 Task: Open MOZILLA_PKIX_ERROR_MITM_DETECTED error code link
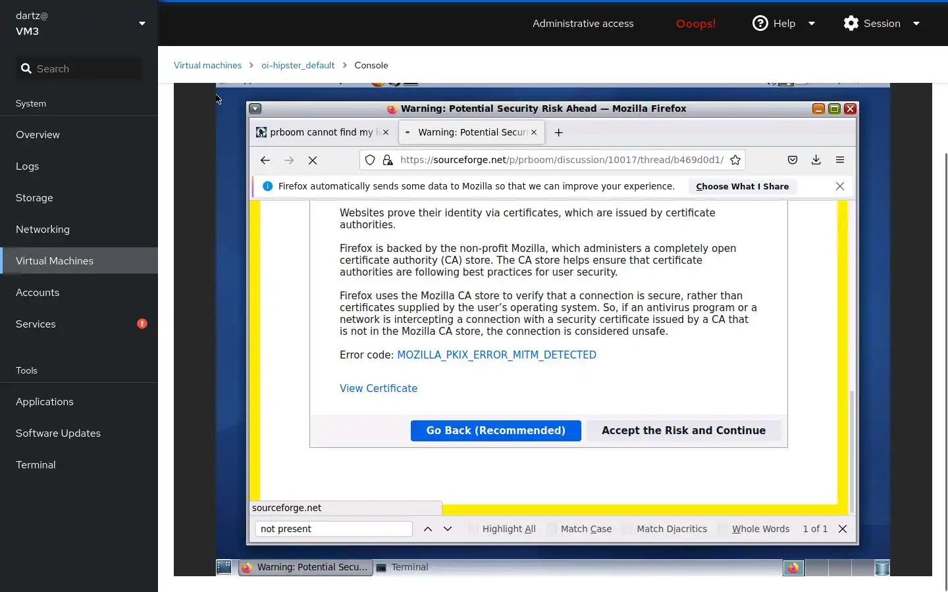tap(496, 355)
